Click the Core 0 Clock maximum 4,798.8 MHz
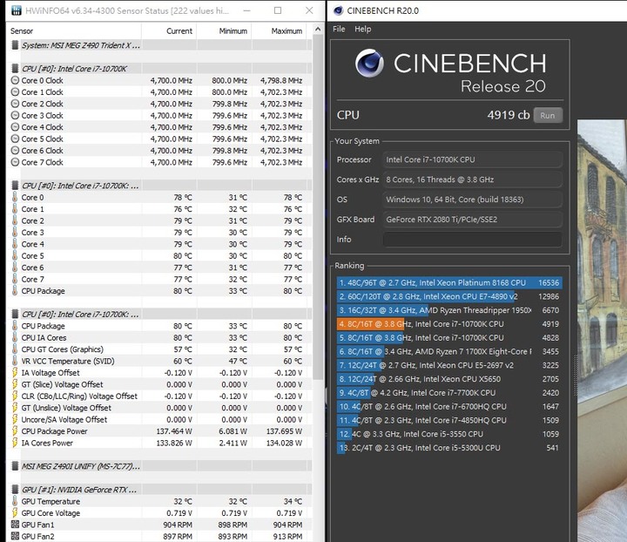Image resolution: width=627 pixels, height=542 pixels. coord(281,80)
